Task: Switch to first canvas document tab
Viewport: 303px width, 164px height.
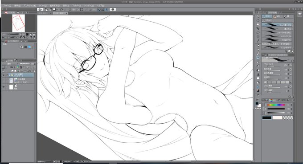Action: point(45,13)
